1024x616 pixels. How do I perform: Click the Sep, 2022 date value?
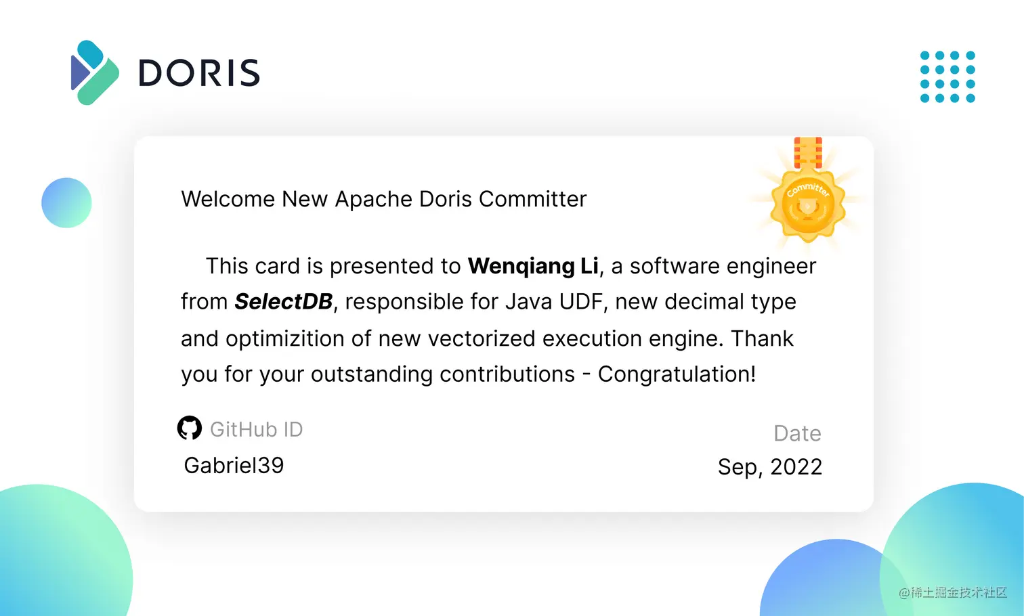pyautogui.click(x=769, y=467)
